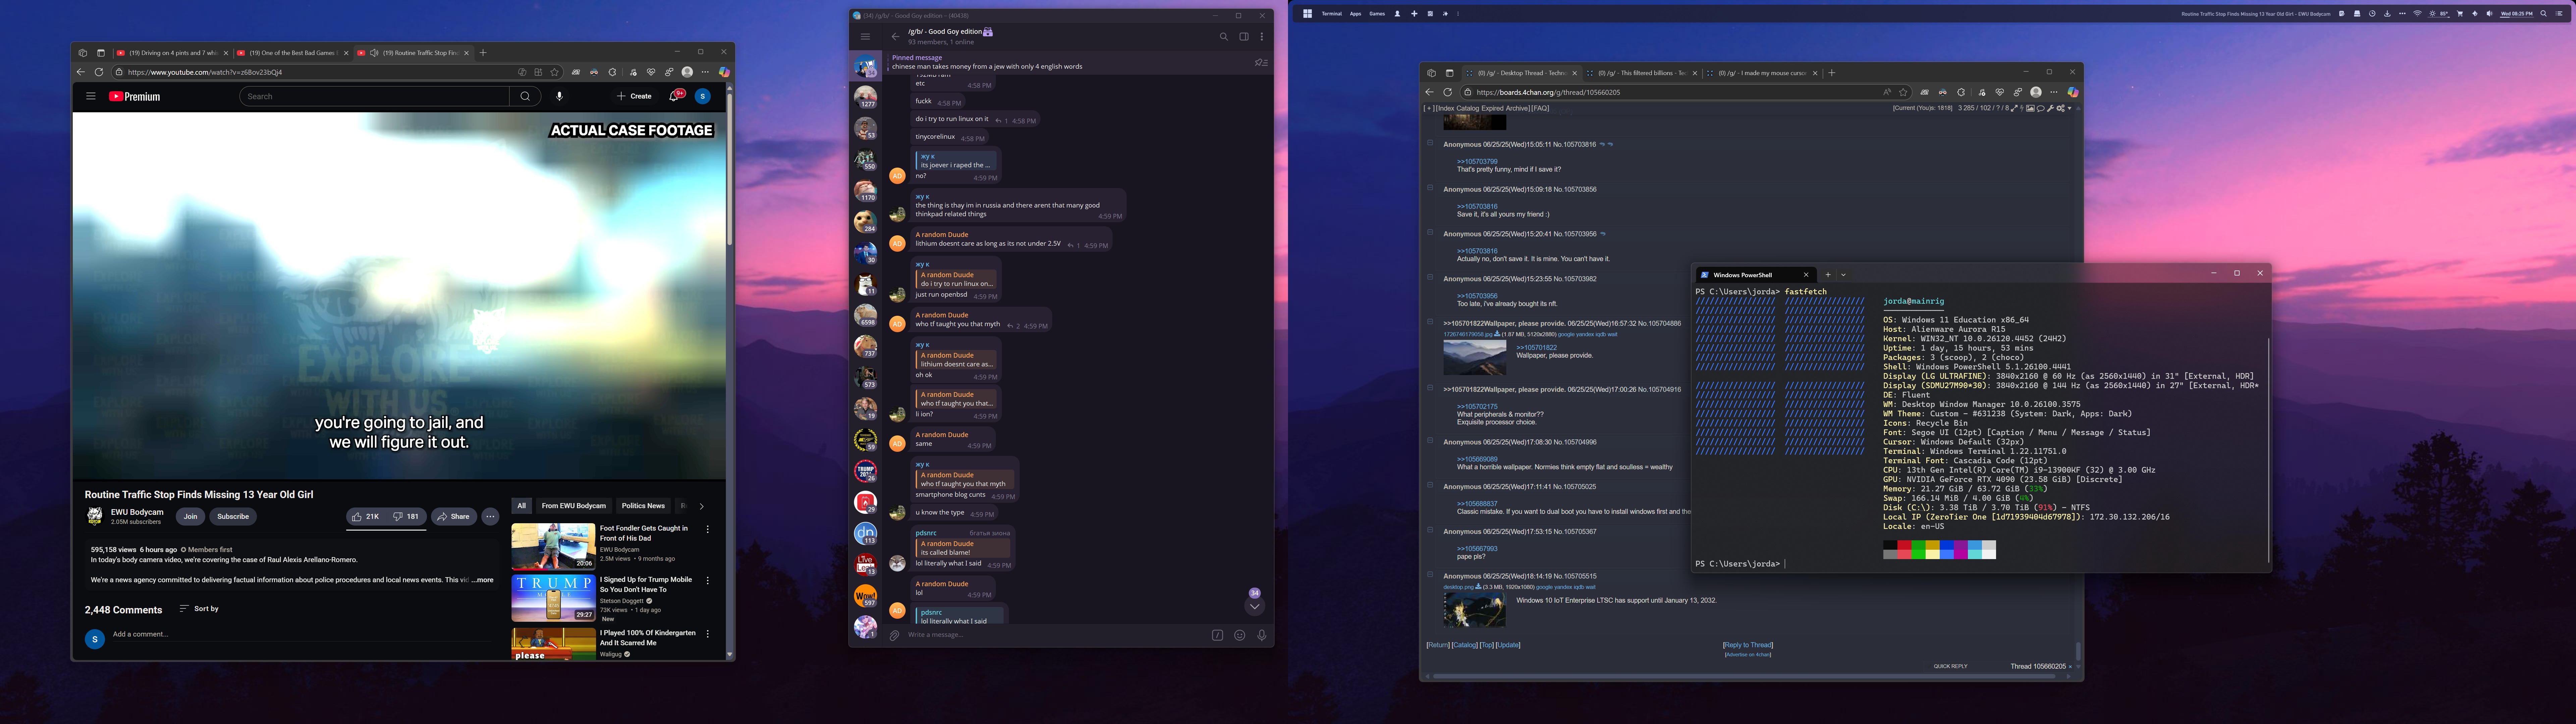The height and width of the screenshot is (724, 2576).
Task: Open the blue S account avatar on YouTube
Action: (x=703, y=96)
